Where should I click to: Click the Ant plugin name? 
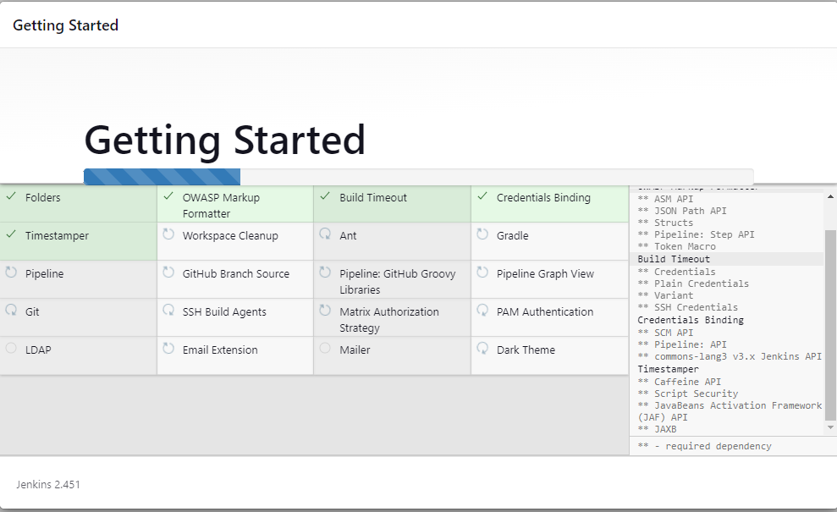pos(348,235)
